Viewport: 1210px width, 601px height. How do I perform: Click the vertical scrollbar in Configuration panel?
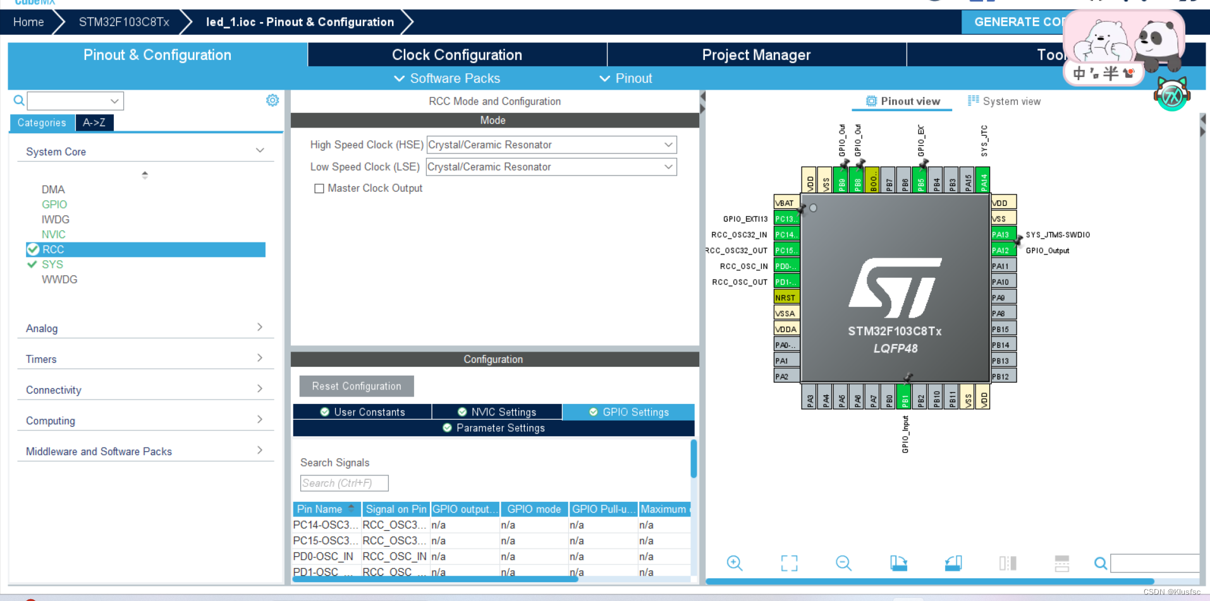[694, 459]
